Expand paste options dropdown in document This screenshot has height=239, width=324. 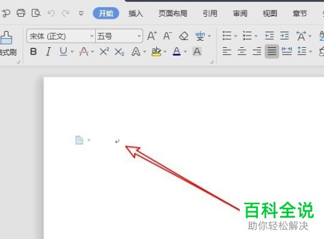coord(89,140)
